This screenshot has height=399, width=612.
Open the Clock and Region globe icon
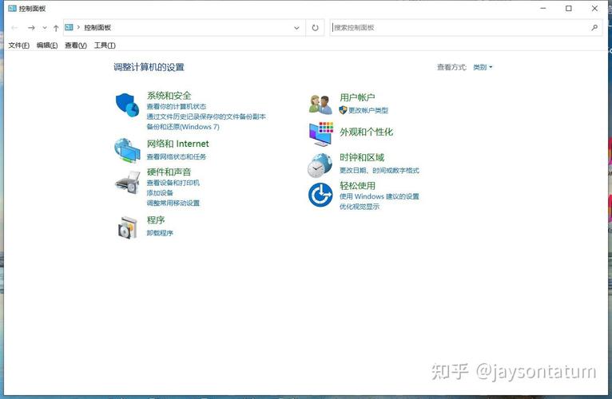320,165
